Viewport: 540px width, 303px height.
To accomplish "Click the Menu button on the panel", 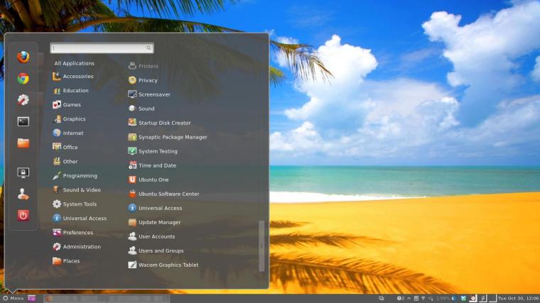I will click(x=13, y=298).
